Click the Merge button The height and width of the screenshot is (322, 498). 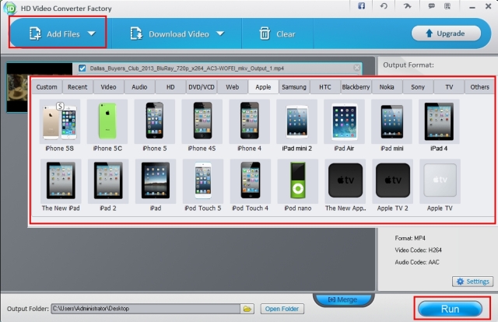click(x=343, y=299)
